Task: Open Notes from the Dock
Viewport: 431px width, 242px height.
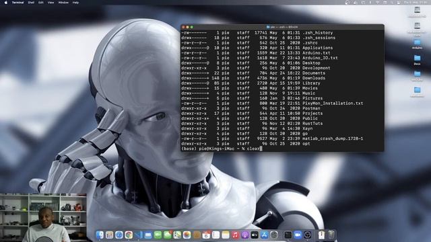Action: tap(226, 235)
